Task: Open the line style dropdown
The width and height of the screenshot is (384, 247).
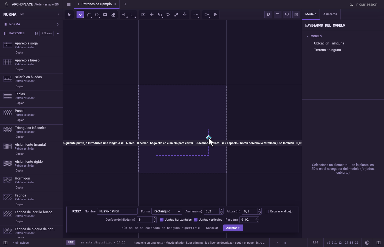Action: pos(196,15)
